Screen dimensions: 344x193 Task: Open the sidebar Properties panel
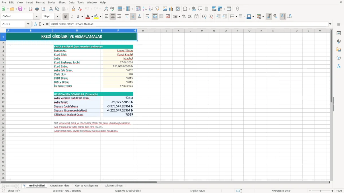[x=339, y=33]
